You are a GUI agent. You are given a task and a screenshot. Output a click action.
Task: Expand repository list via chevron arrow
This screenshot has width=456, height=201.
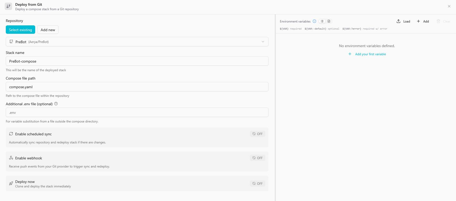point(263,42)
